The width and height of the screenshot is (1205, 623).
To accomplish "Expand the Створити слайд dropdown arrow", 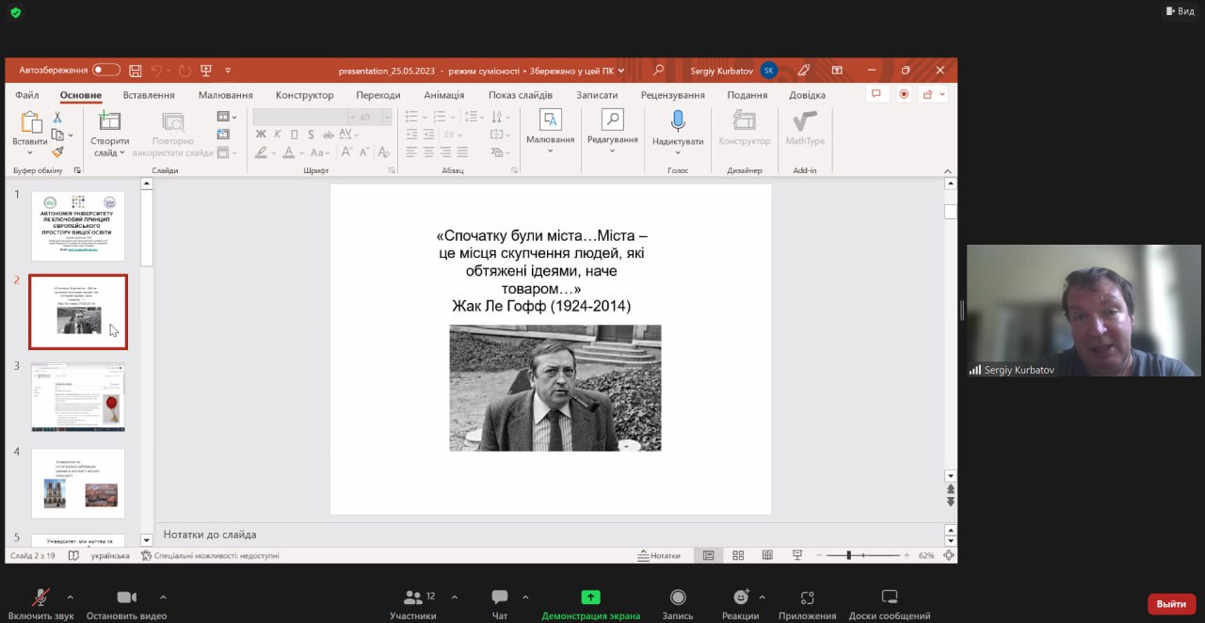I will point(124,152).
